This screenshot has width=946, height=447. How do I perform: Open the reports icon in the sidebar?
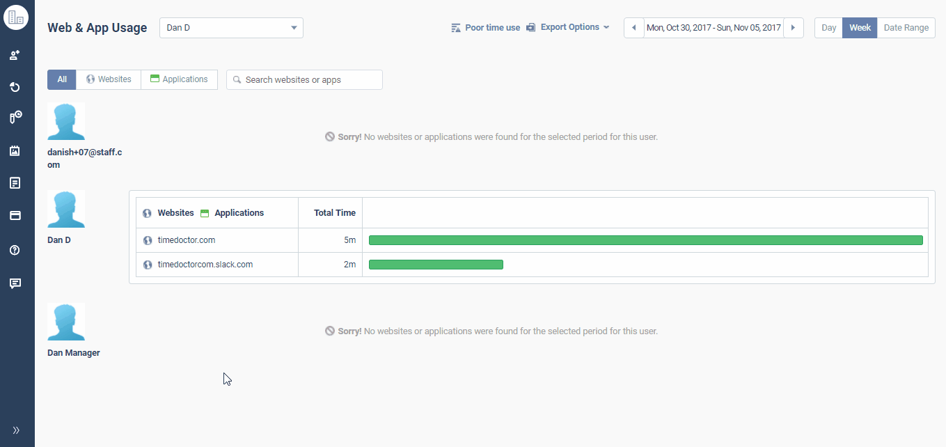tap(15, 182)
